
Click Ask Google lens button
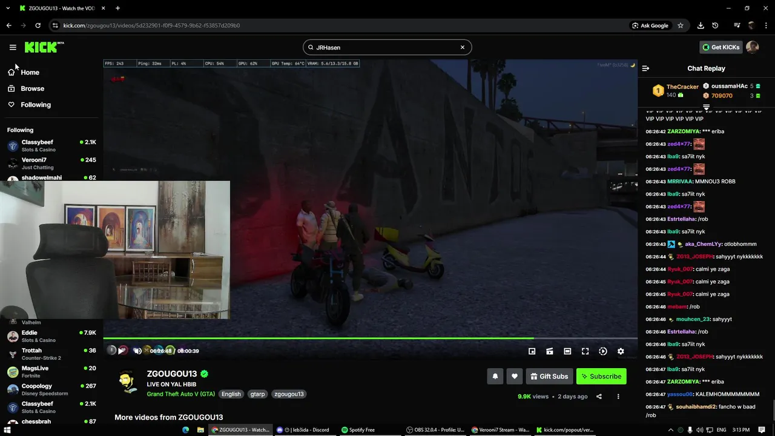650,25
